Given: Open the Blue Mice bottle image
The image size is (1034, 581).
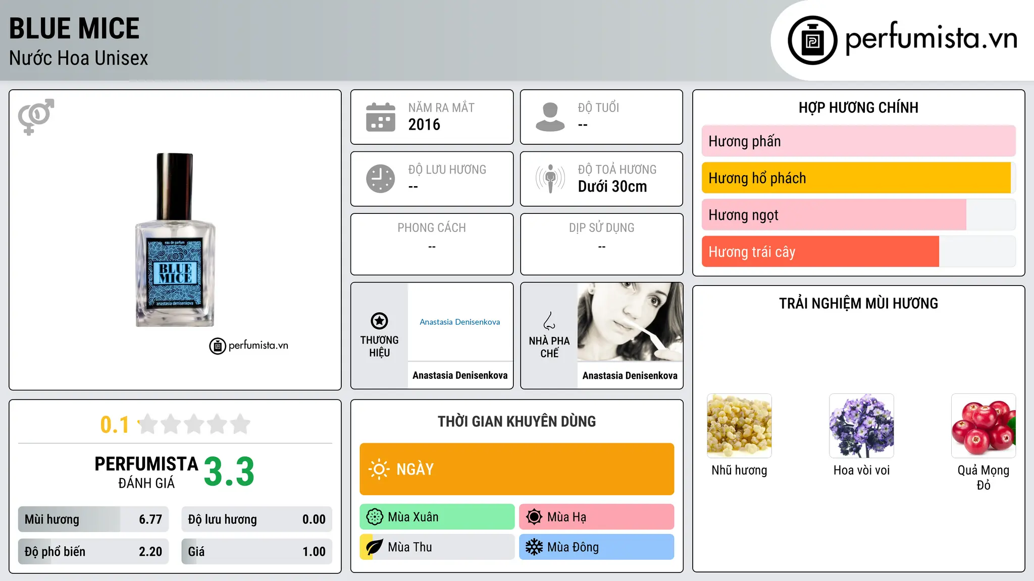Looking at the screenshot, I should [175, 240].
